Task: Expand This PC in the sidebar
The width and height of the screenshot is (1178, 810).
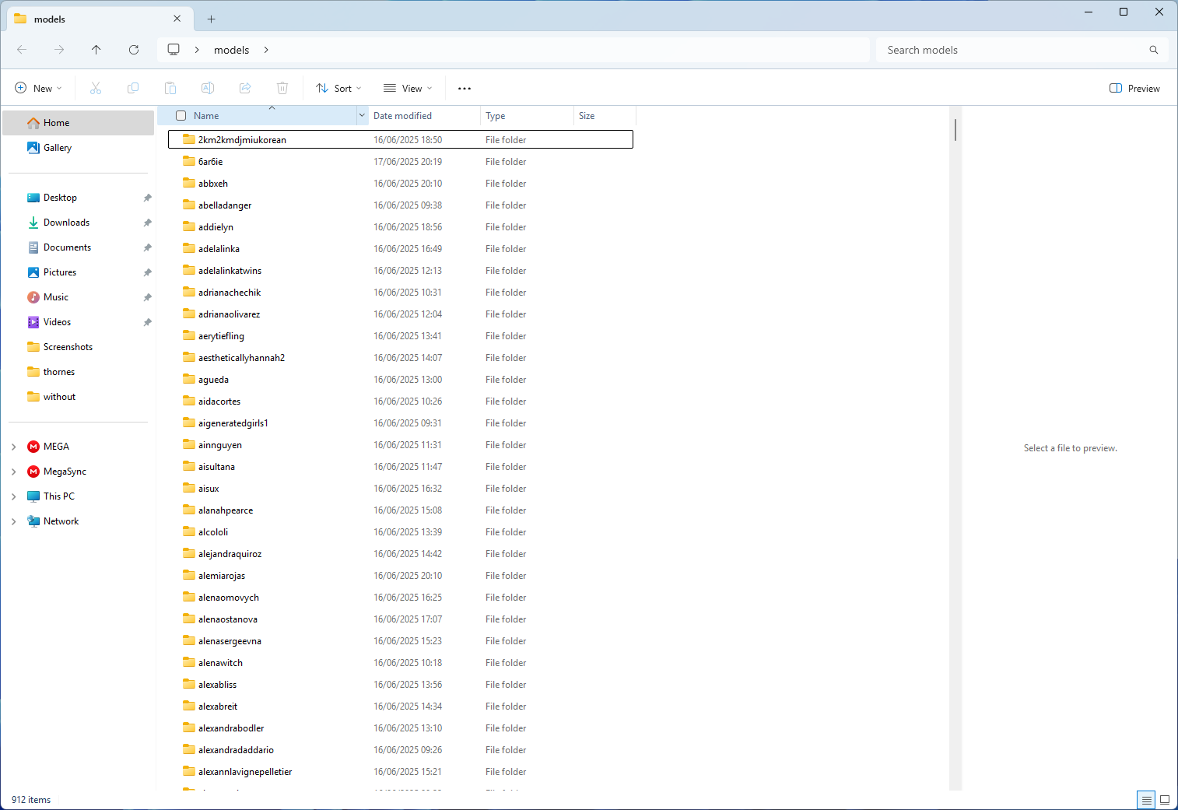Action: [x=13, y=496]
